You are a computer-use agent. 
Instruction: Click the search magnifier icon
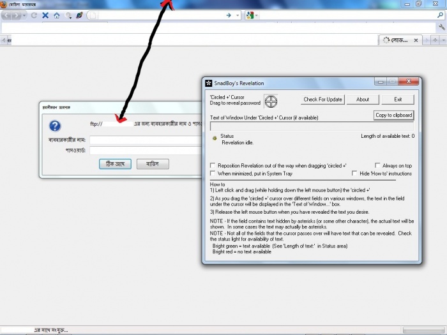440,15
